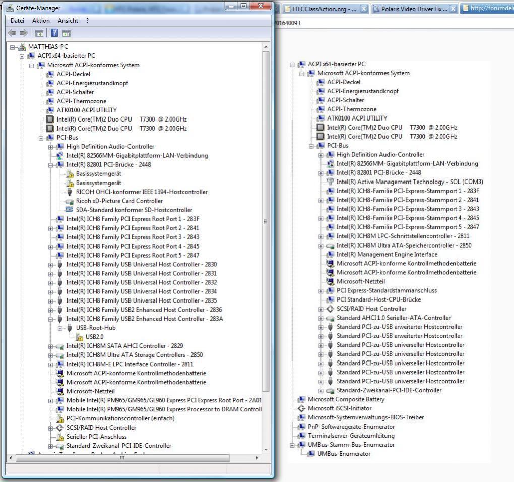Viewport: 514px width, 482px height.
Task: Open the Datei menu
Action: click(x=17, y=21)
